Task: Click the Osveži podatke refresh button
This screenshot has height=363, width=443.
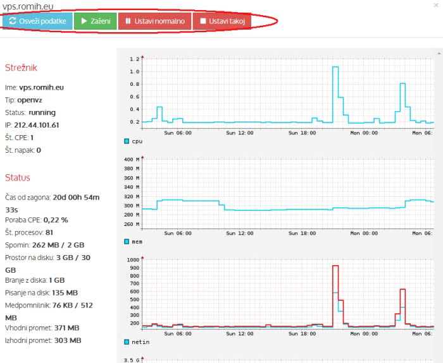Action: 37,21
